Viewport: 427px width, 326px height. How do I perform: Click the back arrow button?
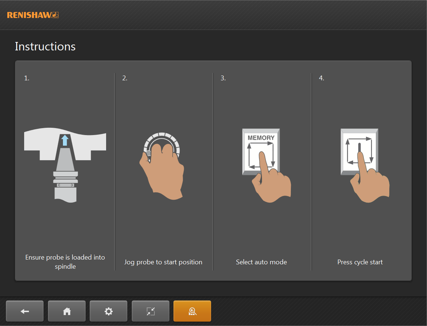pos(25,311)
